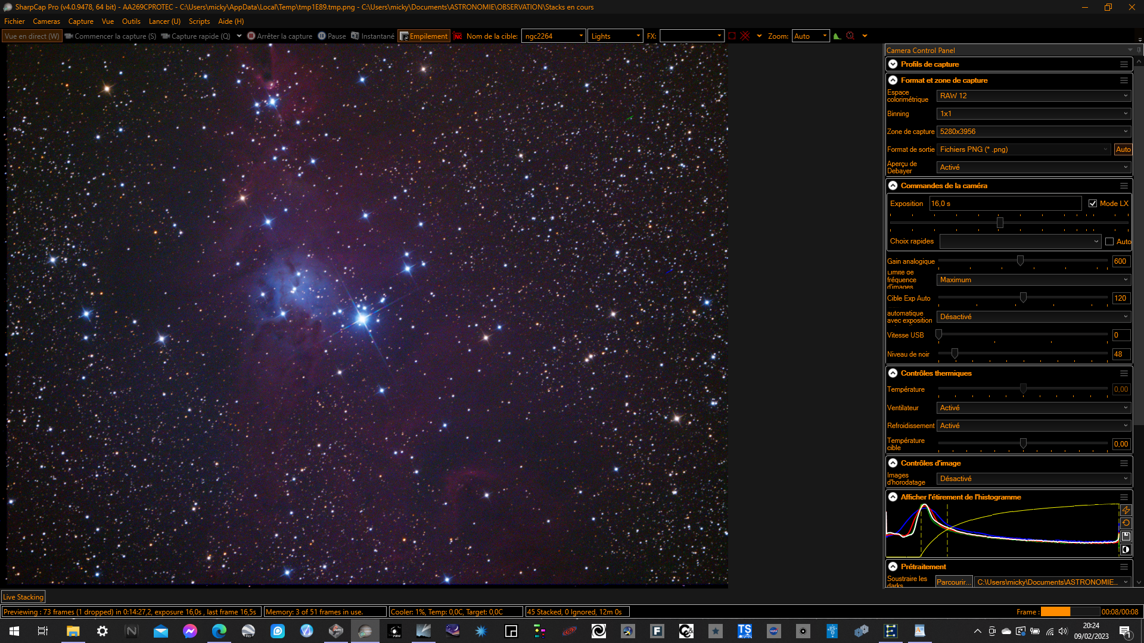The height and width of the screenshot is (643, 1144).
Task: Open the Lights frame type dropdown
Action: click(x=615, y=36)
